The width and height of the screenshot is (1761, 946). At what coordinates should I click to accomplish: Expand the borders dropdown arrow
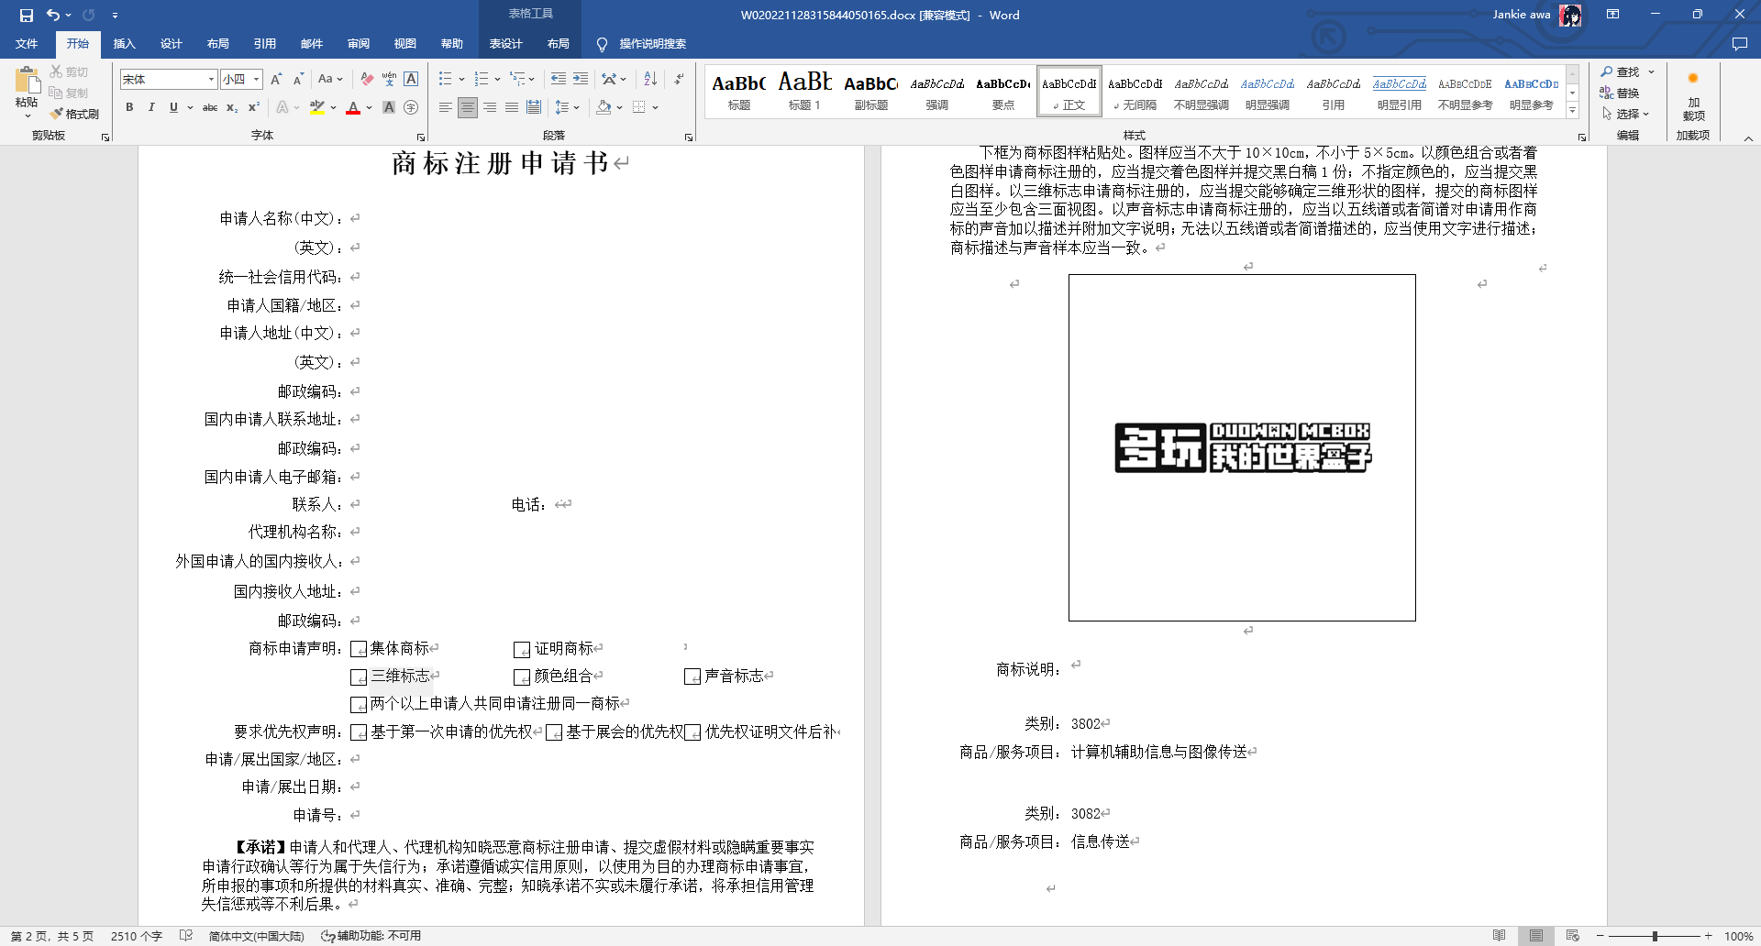(655, 107)
